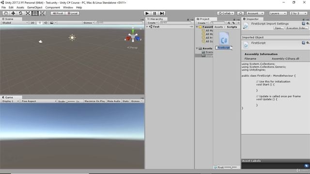Toggle 2D scene view mode
Image resolution: width=310 pixels, height=174 pixels.
tap(32, 23)
